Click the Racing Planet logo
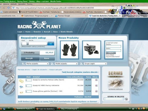Image resolution: width=148 pixels, height=111 pixels. pyautogui.click(x=39, y=25)
